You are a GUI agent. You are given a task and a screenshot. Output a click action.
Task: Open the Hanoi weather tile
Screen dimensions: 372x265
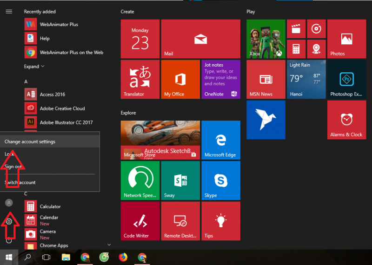(x=306, y=79)
